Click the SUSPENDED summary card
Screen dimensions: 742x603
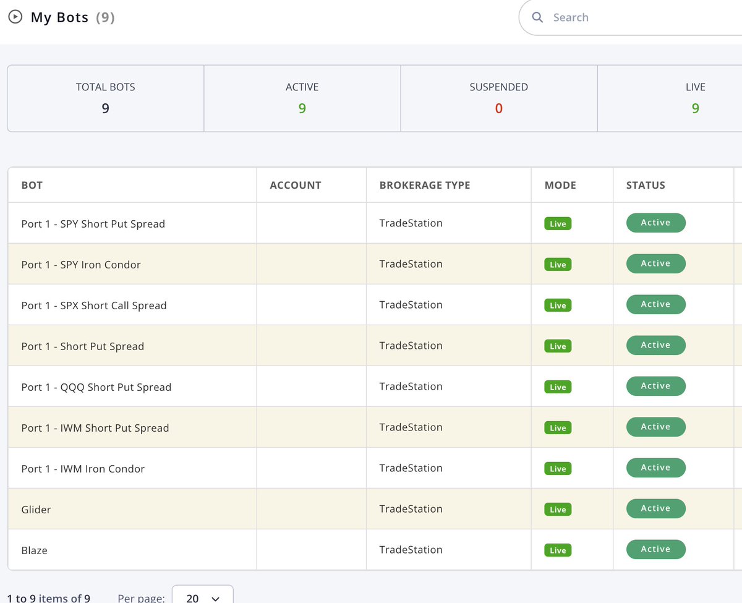click(499, 98)
